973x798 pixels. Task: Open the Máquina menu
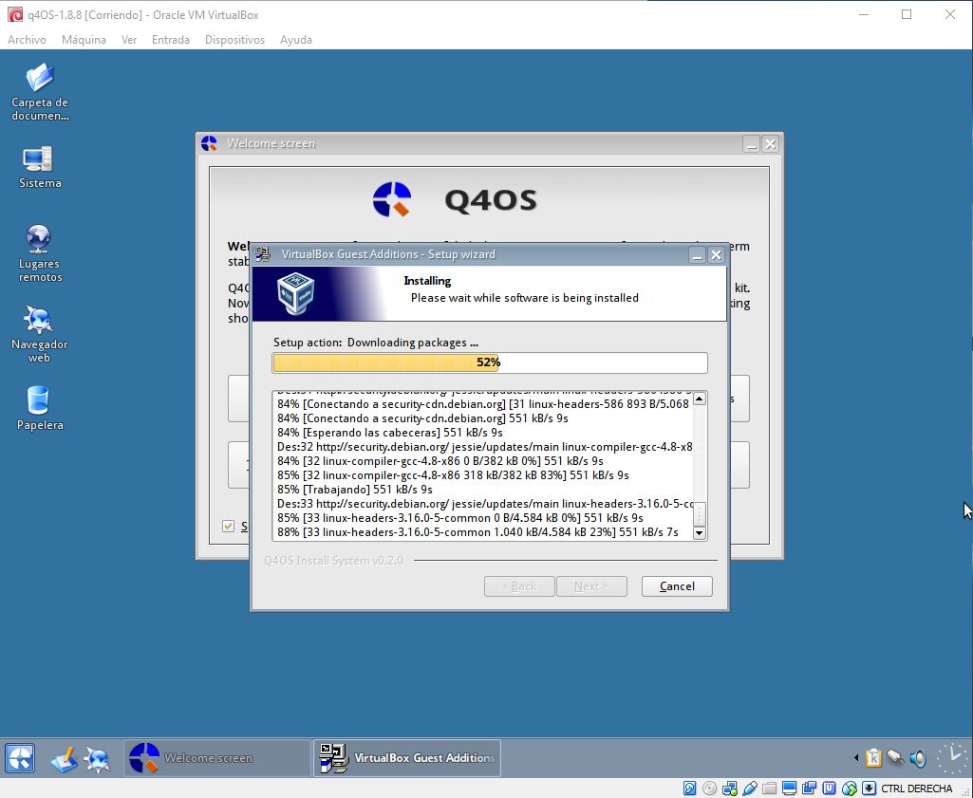coord(84,40)
